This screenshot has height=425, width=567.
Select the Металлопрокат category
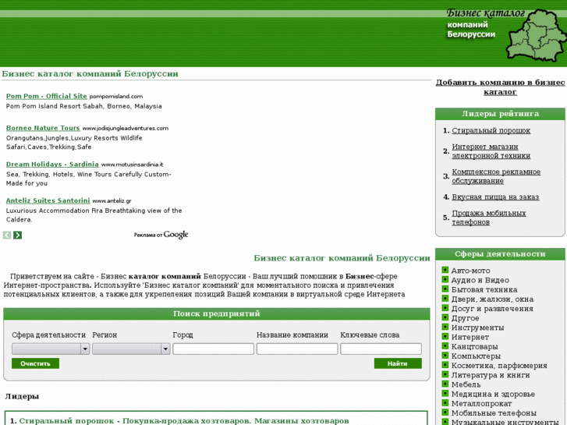coord(481,404)
